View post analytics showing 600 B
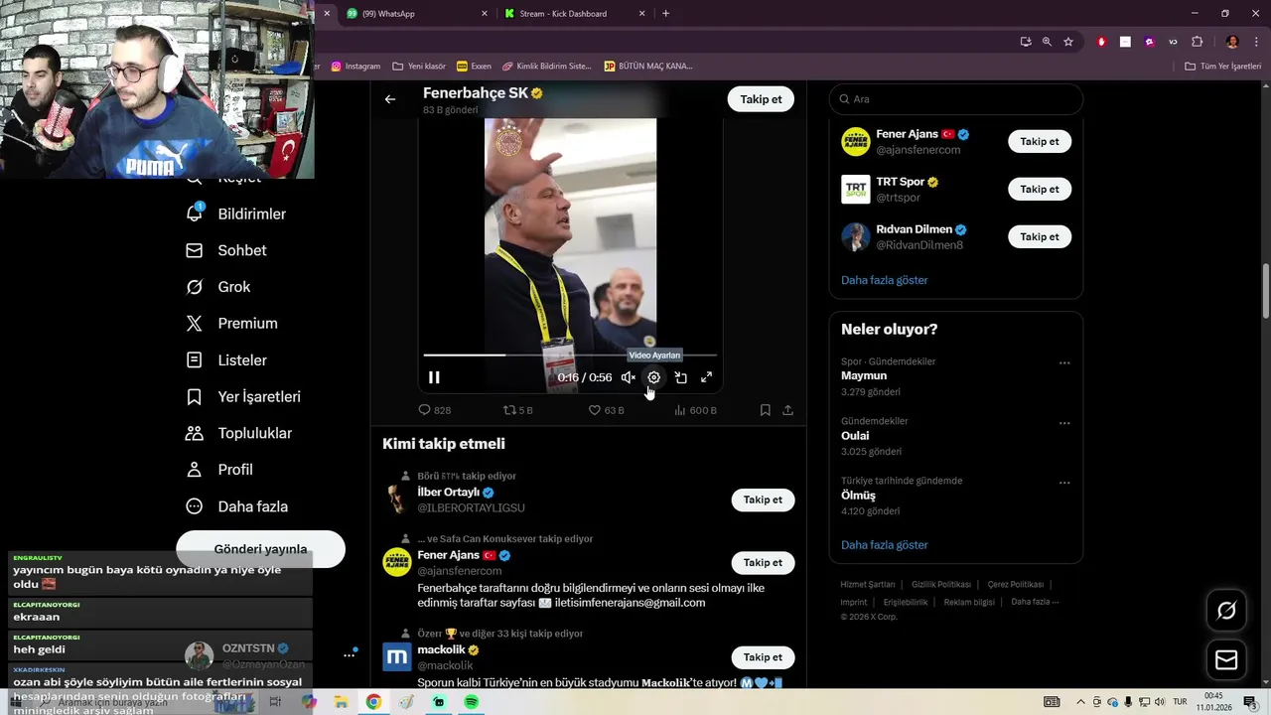 pyautogui.click(x=695, y=410)
